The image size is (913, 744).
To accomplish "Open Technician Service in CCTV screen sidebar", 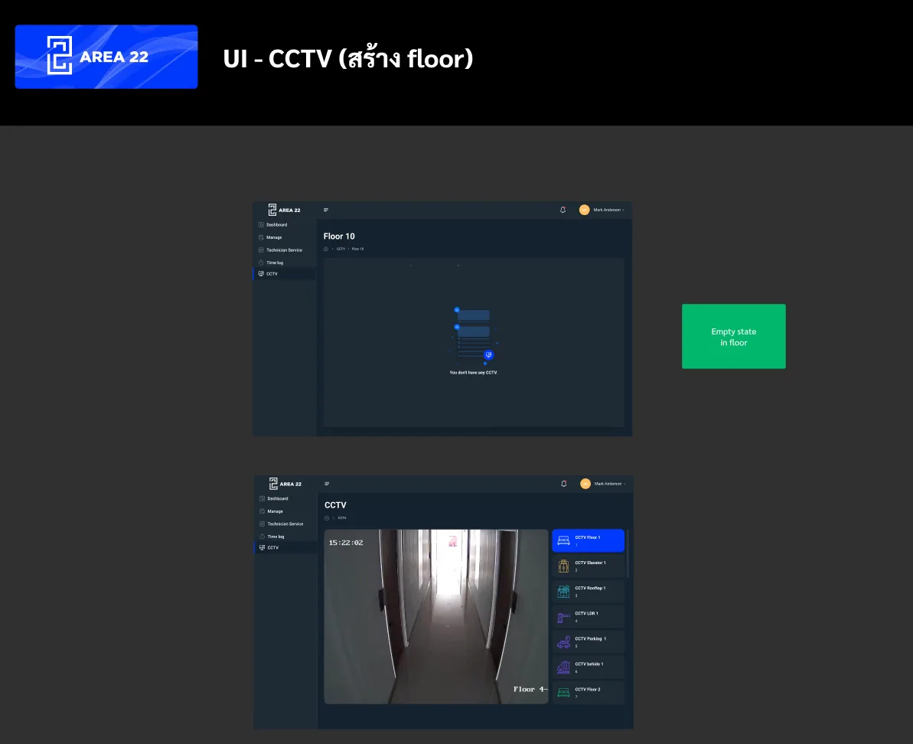I will point(286,524).
